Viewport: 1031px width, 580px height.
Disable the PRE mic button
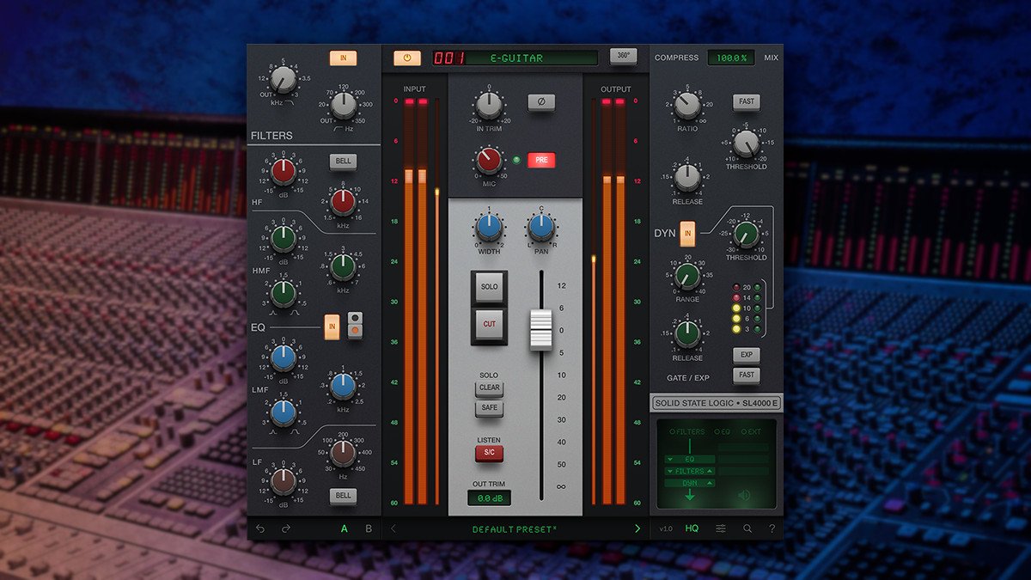click(541, 160)
